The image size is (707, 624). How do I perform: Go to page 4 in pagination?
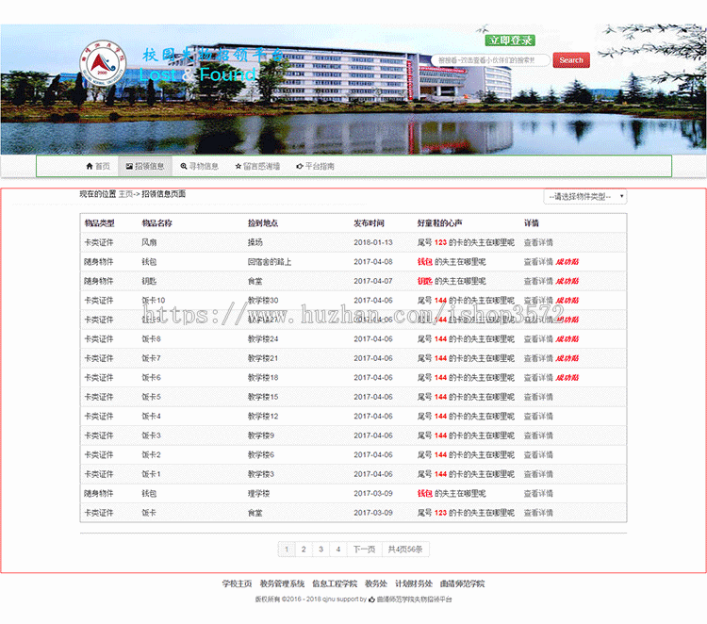pyautogui.click(x=338, y=550)
